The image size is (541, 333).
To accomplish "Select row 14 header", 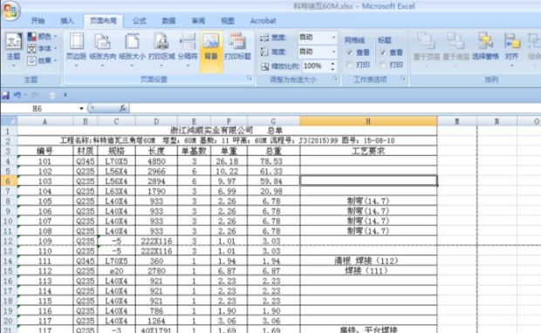I will (8, 261).
